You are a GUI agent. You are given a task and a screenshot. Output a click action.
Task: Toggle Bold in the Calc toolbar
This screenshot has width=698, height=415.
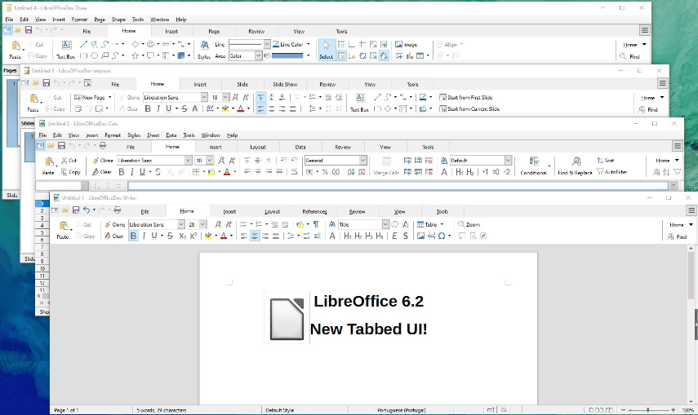(x=121, y=172)
